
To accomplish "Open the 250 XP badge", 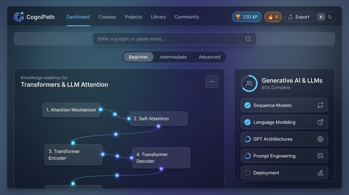I will coord(247,17).
